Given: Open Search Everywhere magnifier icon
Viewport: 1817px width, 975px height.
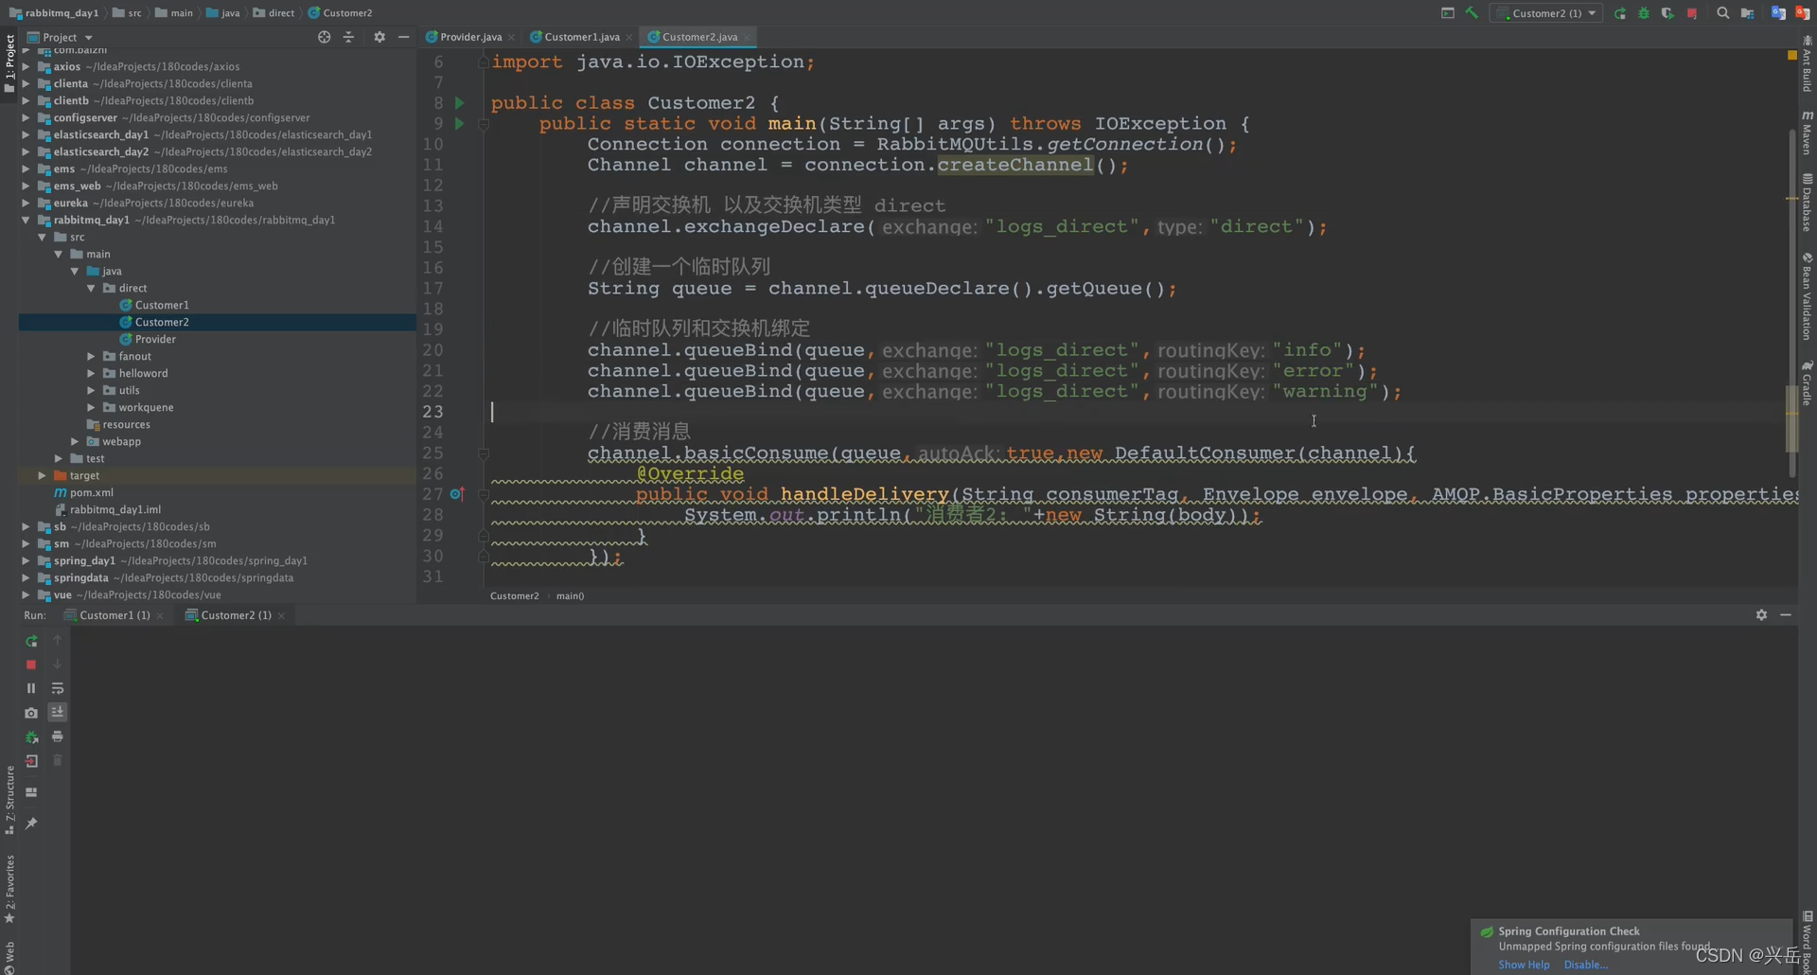Looking at the screenshot, I should [1723, 13].
